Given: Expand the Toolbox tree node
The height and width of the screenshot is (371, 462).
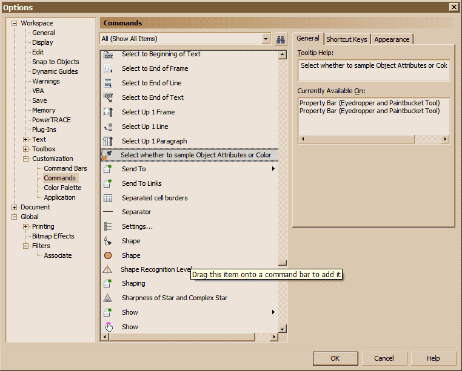Looking at the screenshot, I should pyautogui.click(x=25, y=149).
